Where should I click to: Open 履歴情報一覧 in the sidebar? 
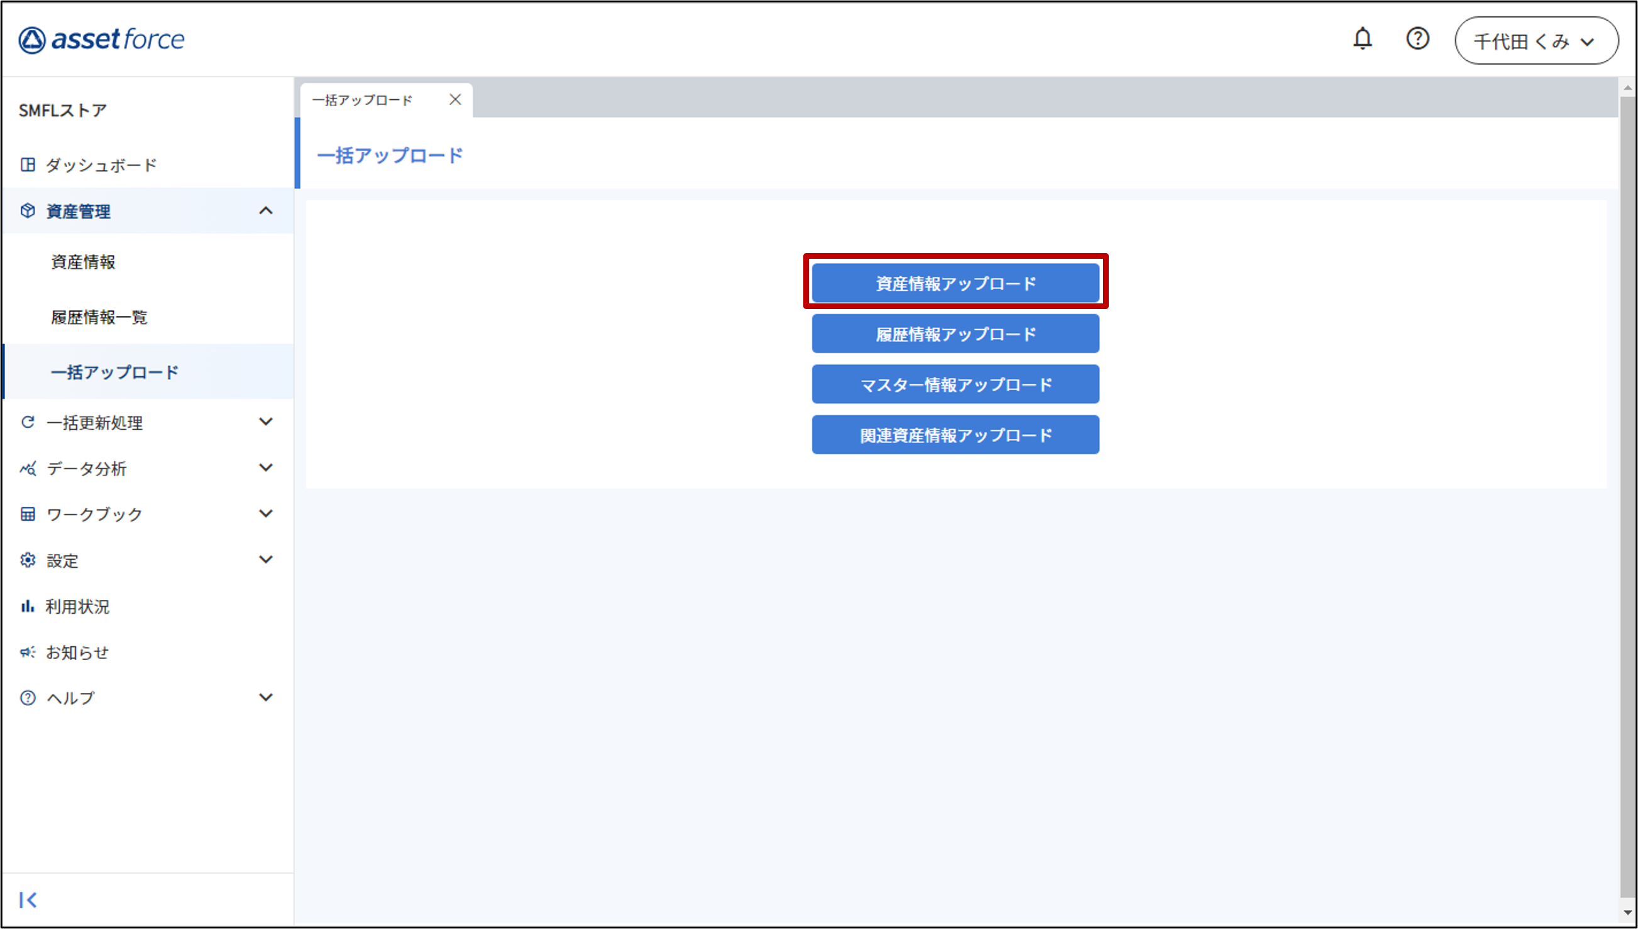tap(99, 317)
